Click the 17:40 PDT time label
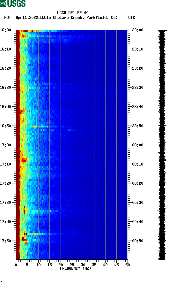This screenshot has height=285, width=176. (5, 222)
